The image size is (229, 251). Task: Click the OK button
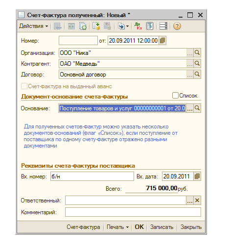pos(139,227)
